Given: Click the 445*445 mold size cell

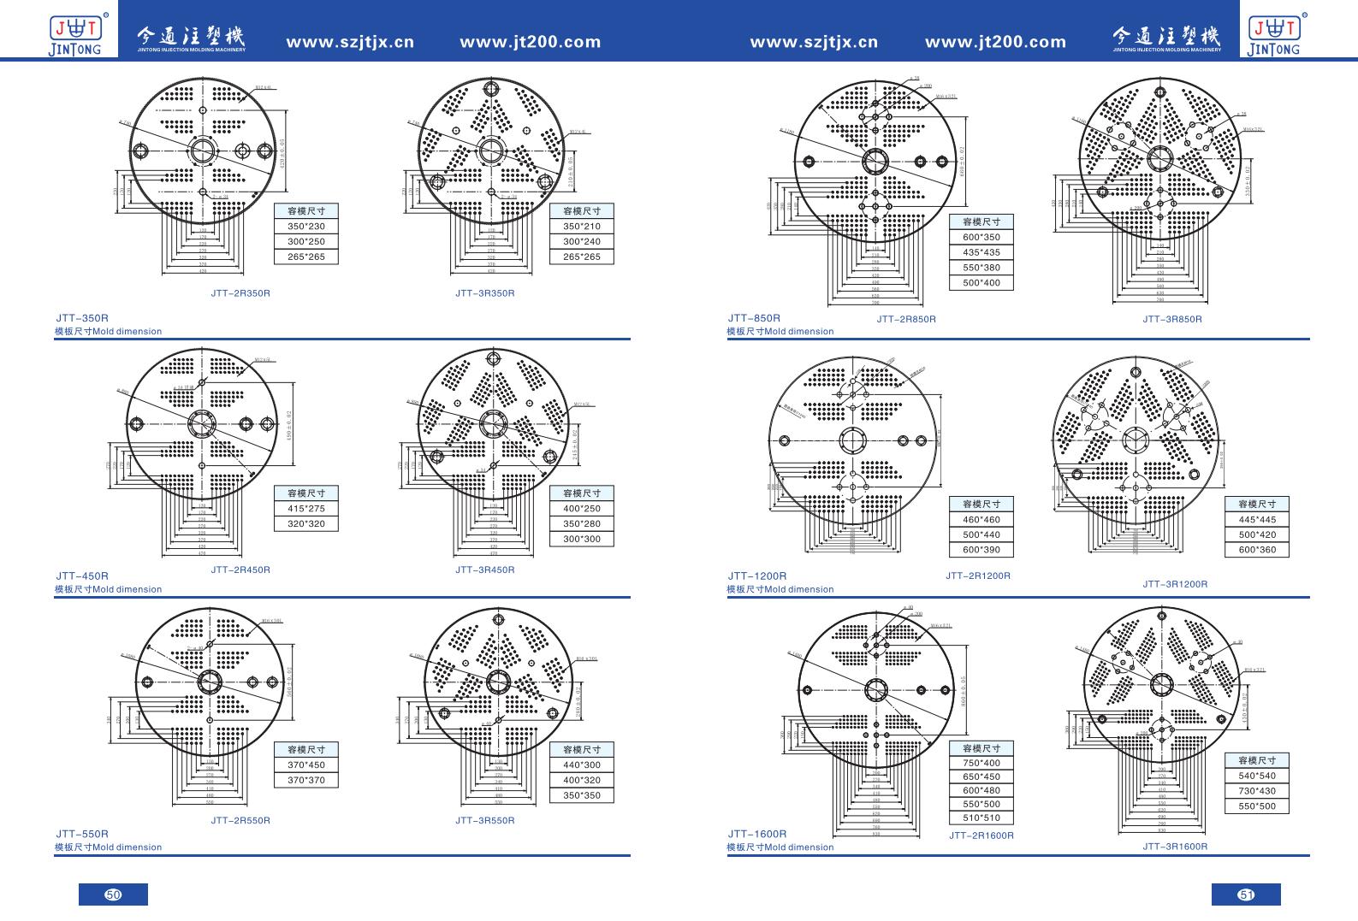Looking at the screenshot, I should click(x=1256, y=520).
